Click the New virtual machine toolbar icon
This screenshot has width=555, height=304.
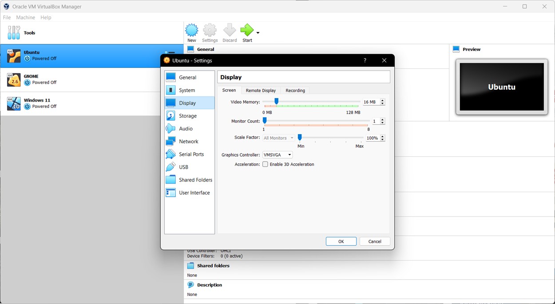[x=191, y=31]
